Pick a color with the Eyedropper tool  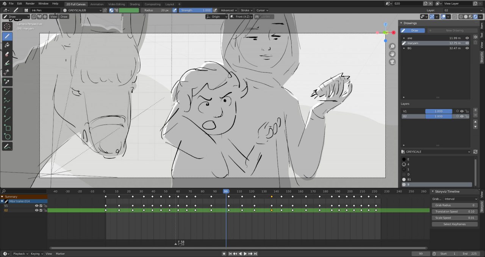(x=7, y=82)
